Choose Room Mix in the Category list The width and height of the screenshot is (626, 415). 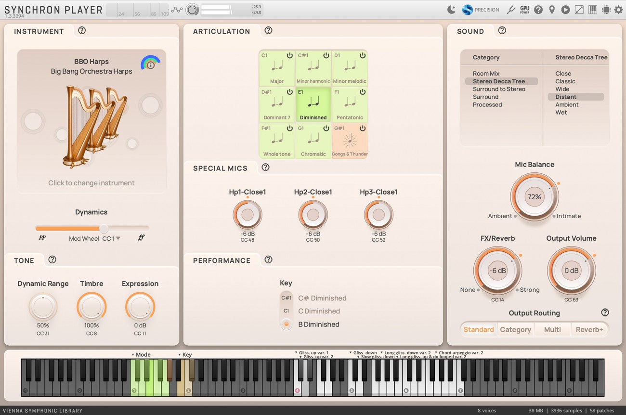click(486, 74)
